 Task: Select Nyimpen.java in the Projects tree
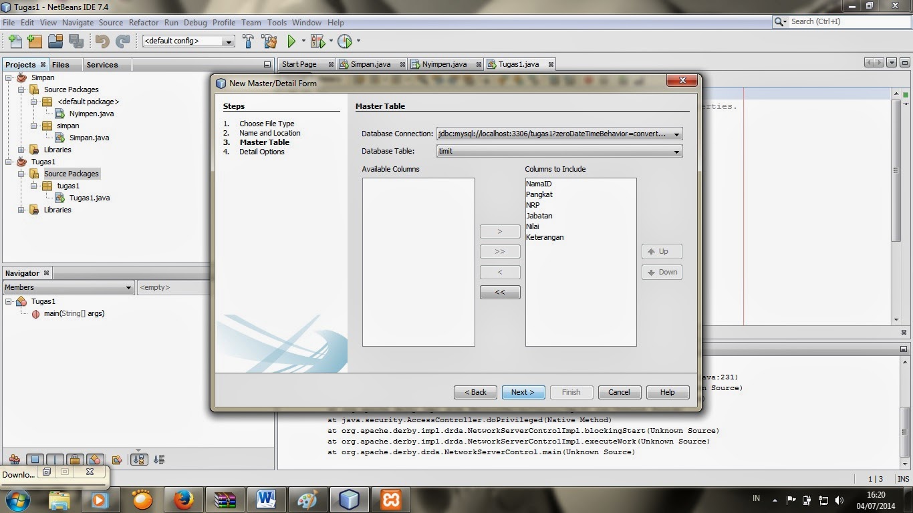pyautogui.click(x=91, y=114)
